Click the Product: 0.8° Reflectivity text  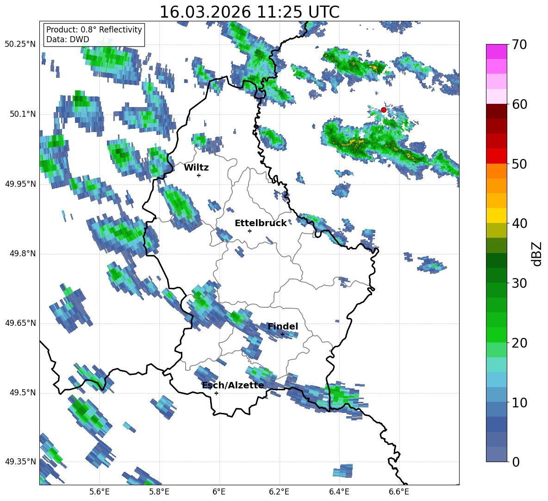[x=94, y=30]
